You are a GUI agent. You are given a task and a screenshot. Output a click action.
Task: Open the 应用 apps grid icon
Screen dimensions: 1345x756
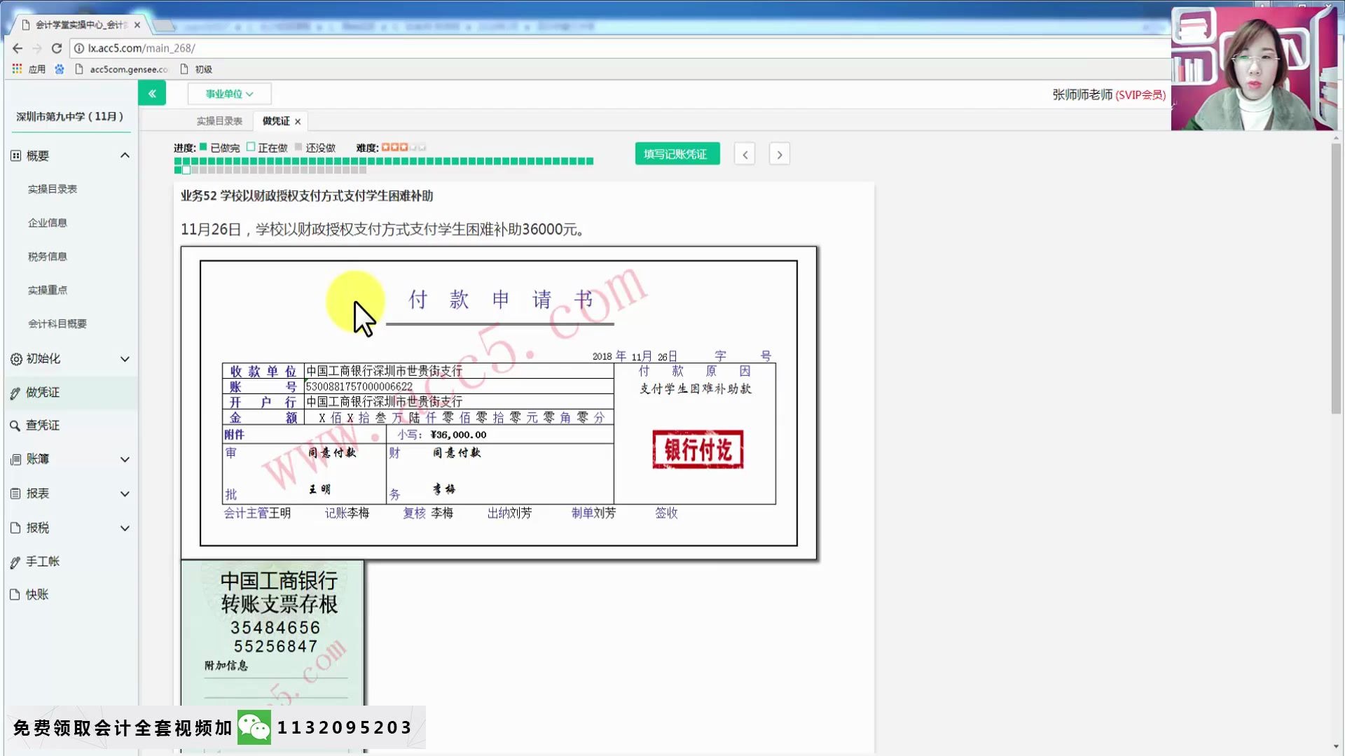click(17, 69)
